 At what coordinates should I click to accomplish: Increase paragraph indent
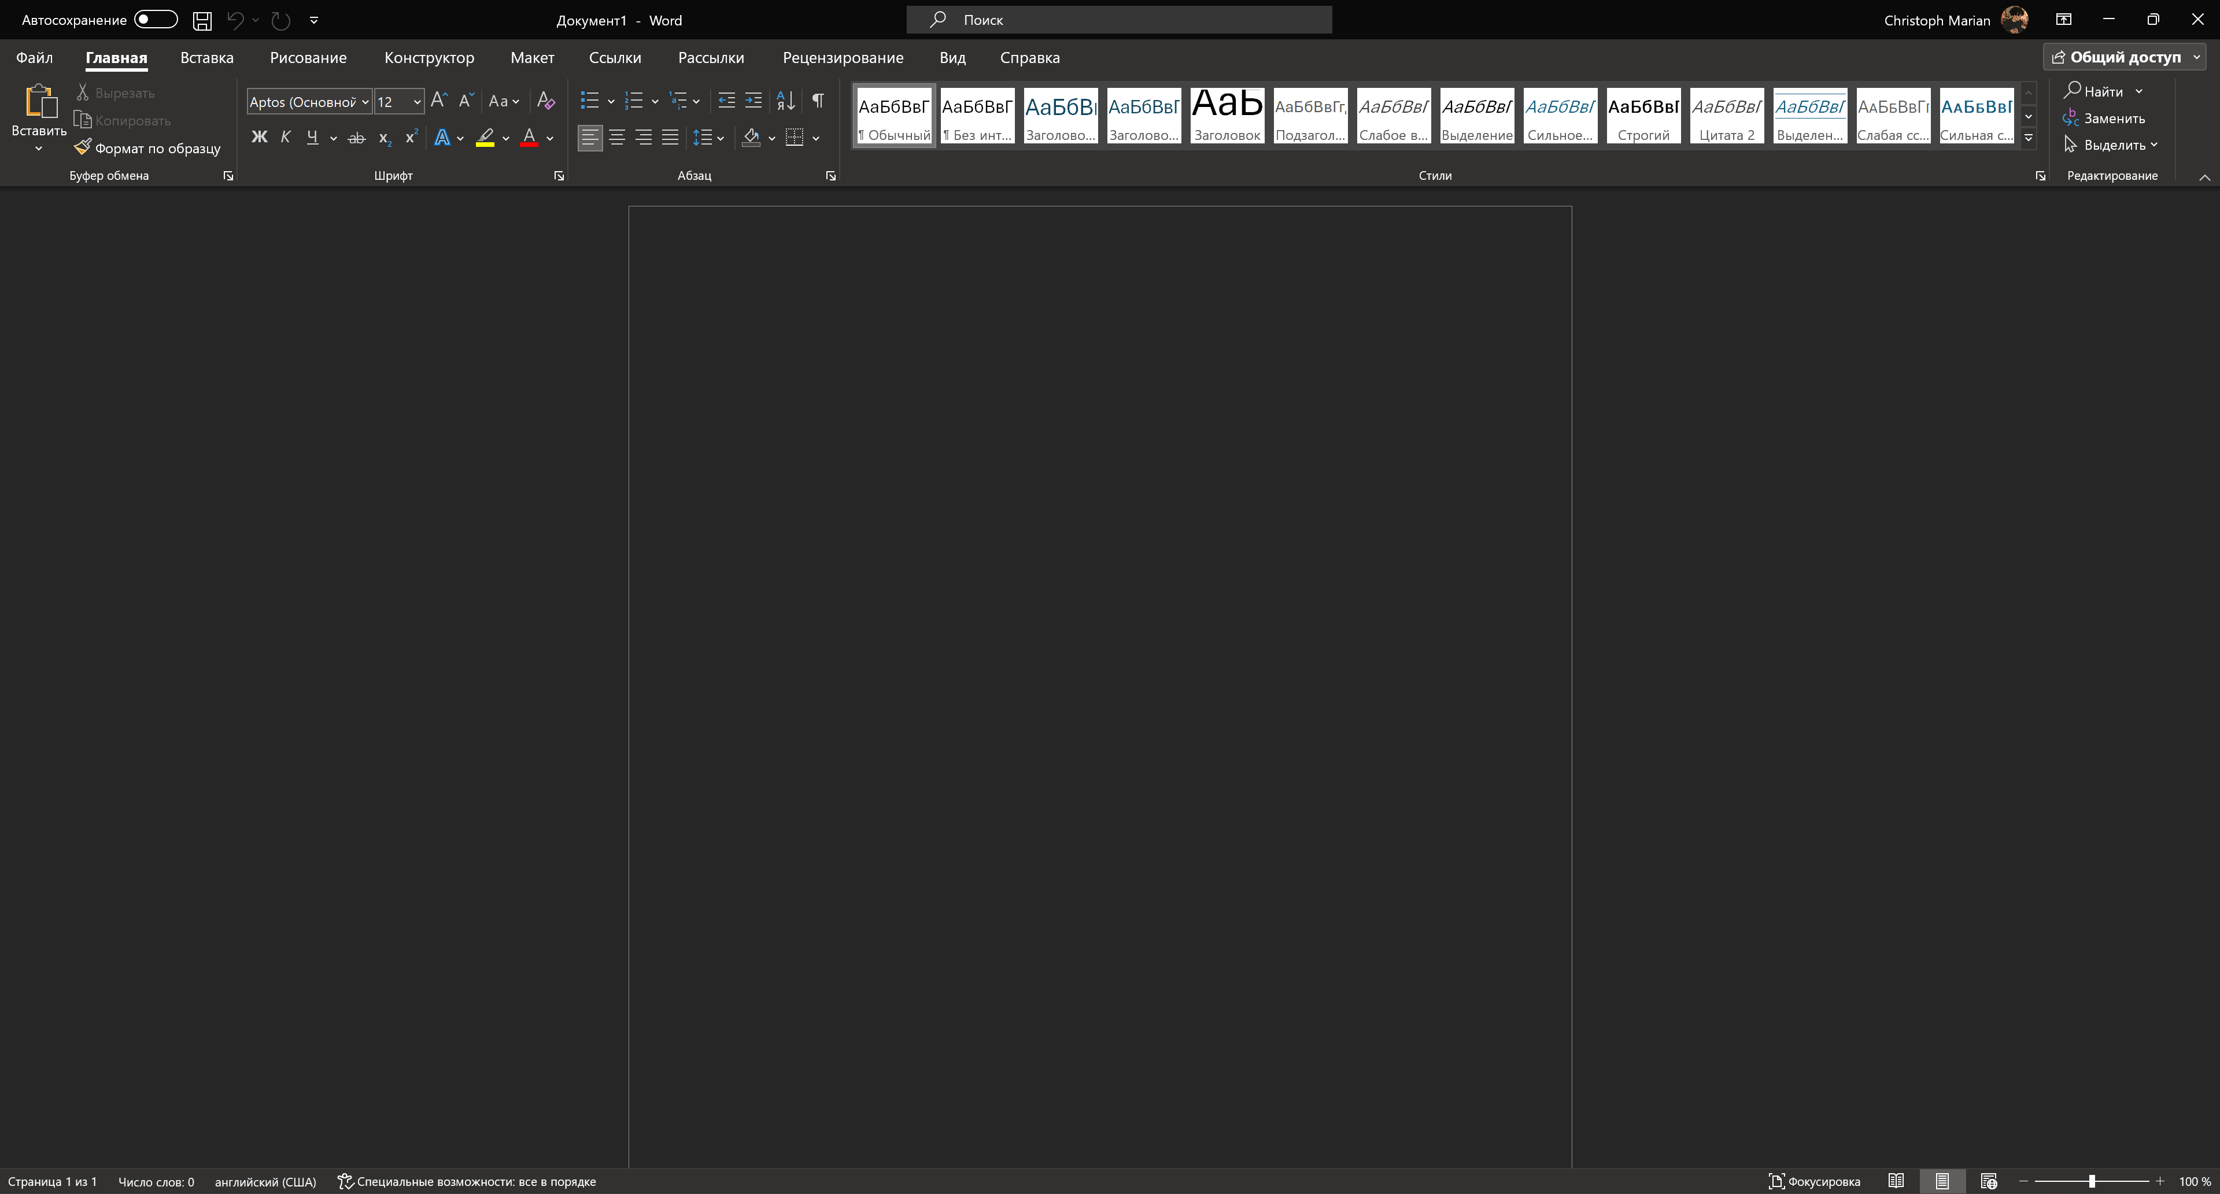753,101
